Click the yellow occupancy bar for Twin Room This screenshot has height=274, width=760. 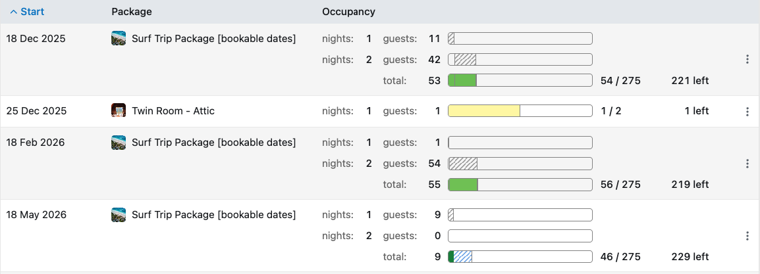pos(484,111)
